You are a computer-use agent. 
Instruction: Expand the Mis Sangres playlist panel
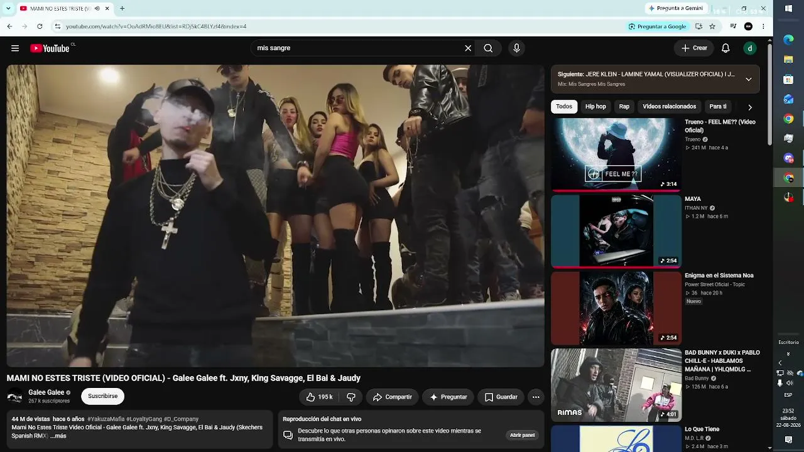pyautogui.click(x=748, y=79)
